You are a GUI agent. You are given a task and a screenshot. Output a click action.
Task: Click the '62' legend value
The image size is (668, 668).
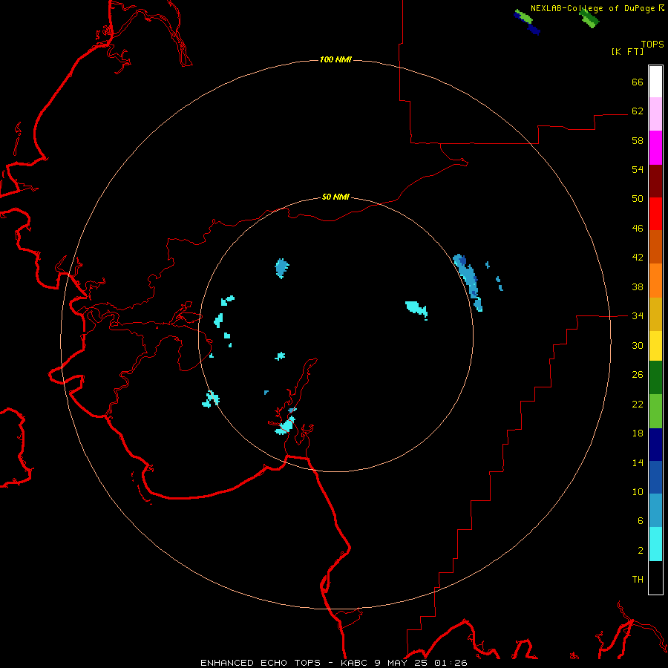coord(638,111)
